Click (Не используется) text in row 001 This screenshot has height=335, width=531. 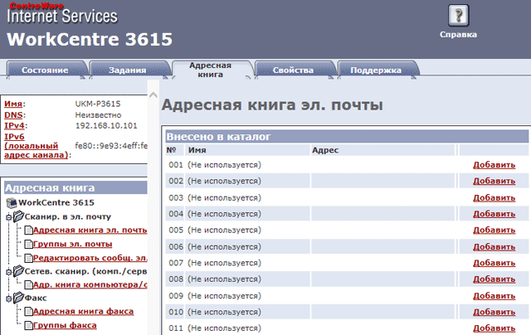(225, 165)
